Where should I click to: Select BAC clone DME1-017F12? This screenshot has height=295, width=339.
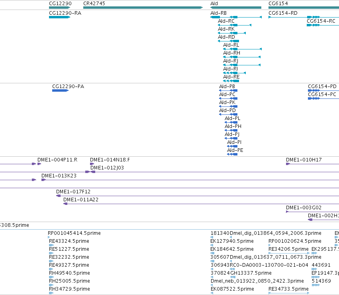pyautogui.click(x=73, y=192)
